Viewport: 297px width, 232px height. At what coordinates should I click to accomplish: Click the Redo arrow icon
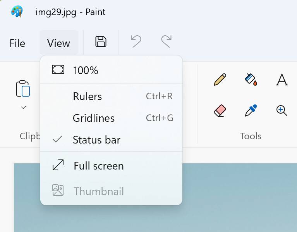coord(166,42)
